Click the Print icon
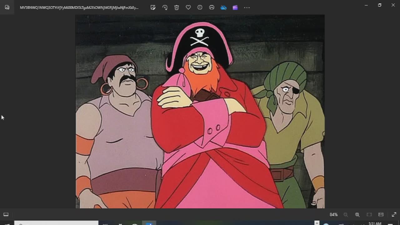The image size is (400, 225). click(212, 7)
